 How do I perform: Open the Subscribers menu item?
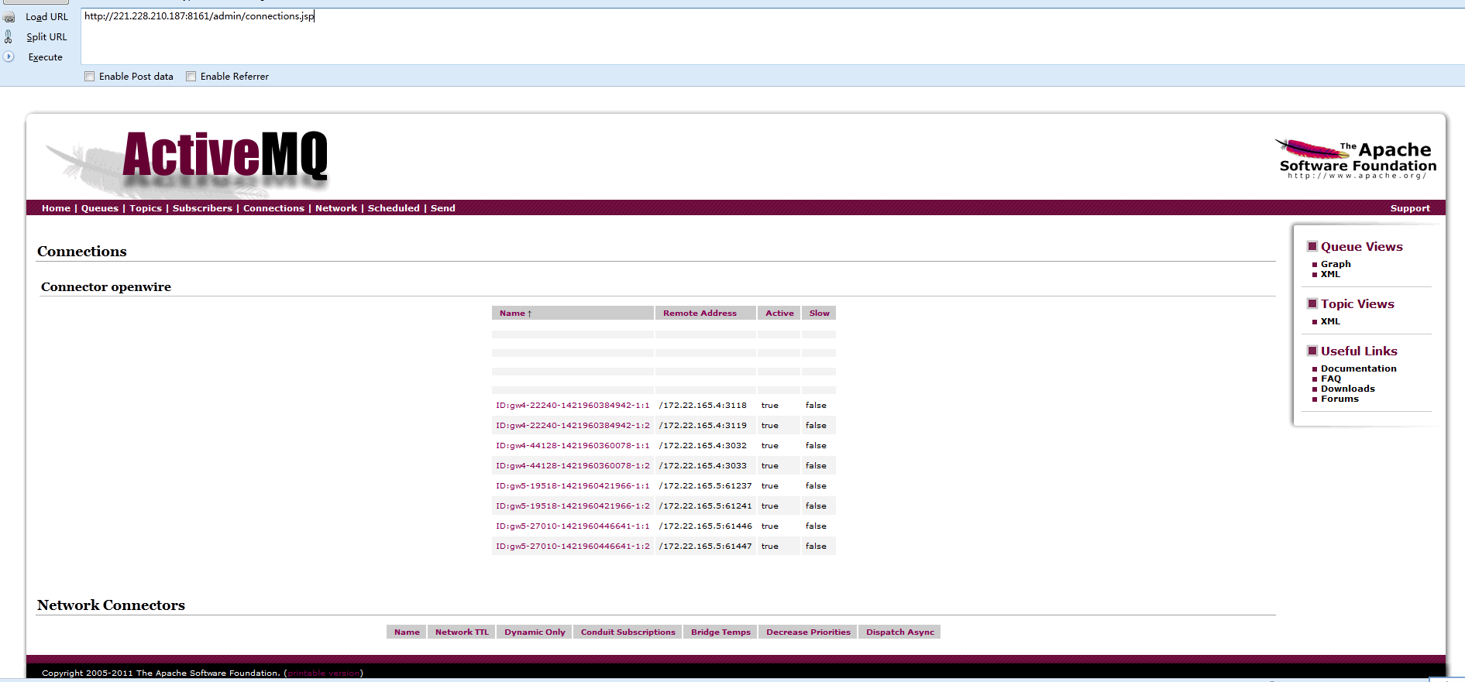[202, 208]
